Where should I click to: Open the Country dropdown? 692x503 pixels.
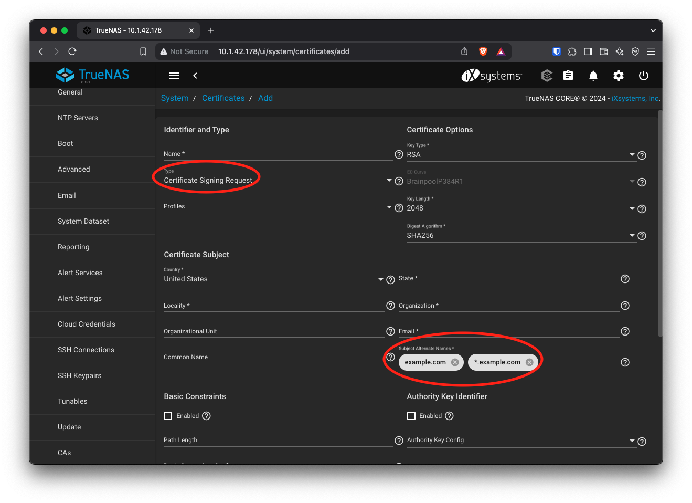(x=274, y=279)
